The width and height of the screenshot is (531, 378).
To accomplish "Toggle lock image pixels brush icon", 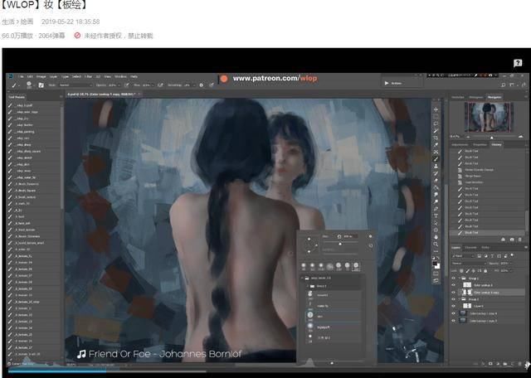I will pyautogui.click(x=468, y=271).
